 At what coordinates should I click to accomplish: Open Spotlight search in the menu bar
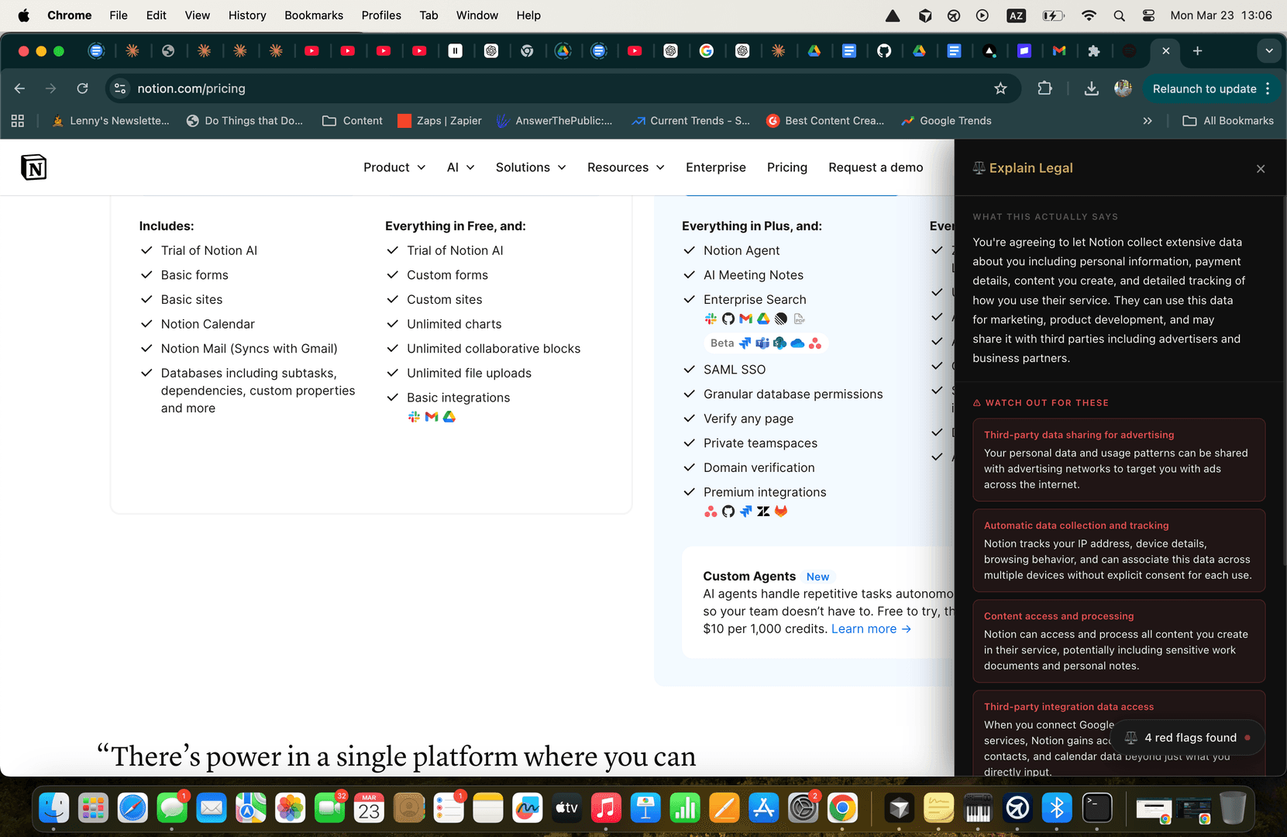tap(1119, 15)
